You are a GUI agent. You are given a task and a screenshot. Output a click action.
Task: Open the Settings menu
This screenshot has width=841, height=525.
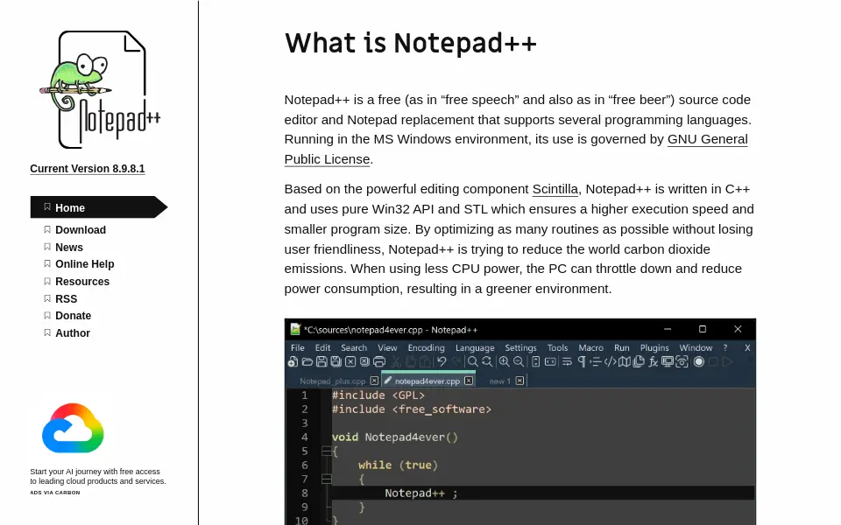(520, 347)
